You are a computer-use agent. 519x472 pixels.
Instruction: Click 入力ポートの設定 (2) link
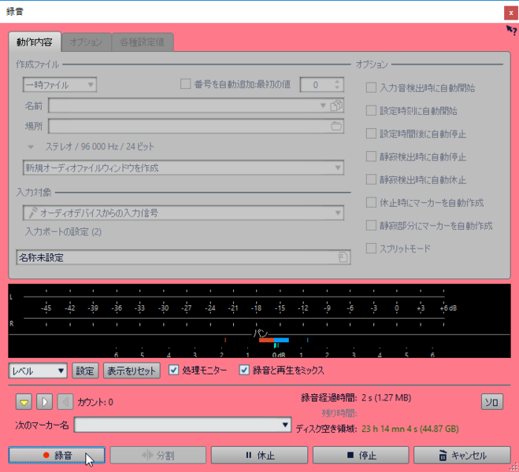tap(63, 232)
